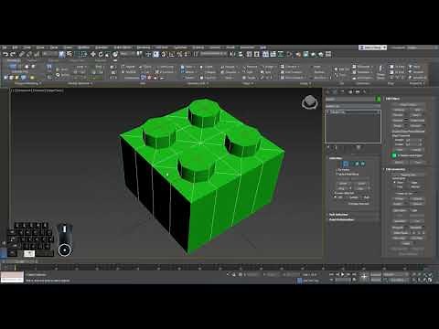The image size is (439, 329).
Task: Activate the Select and Move tool
Action: click(93, 54)
